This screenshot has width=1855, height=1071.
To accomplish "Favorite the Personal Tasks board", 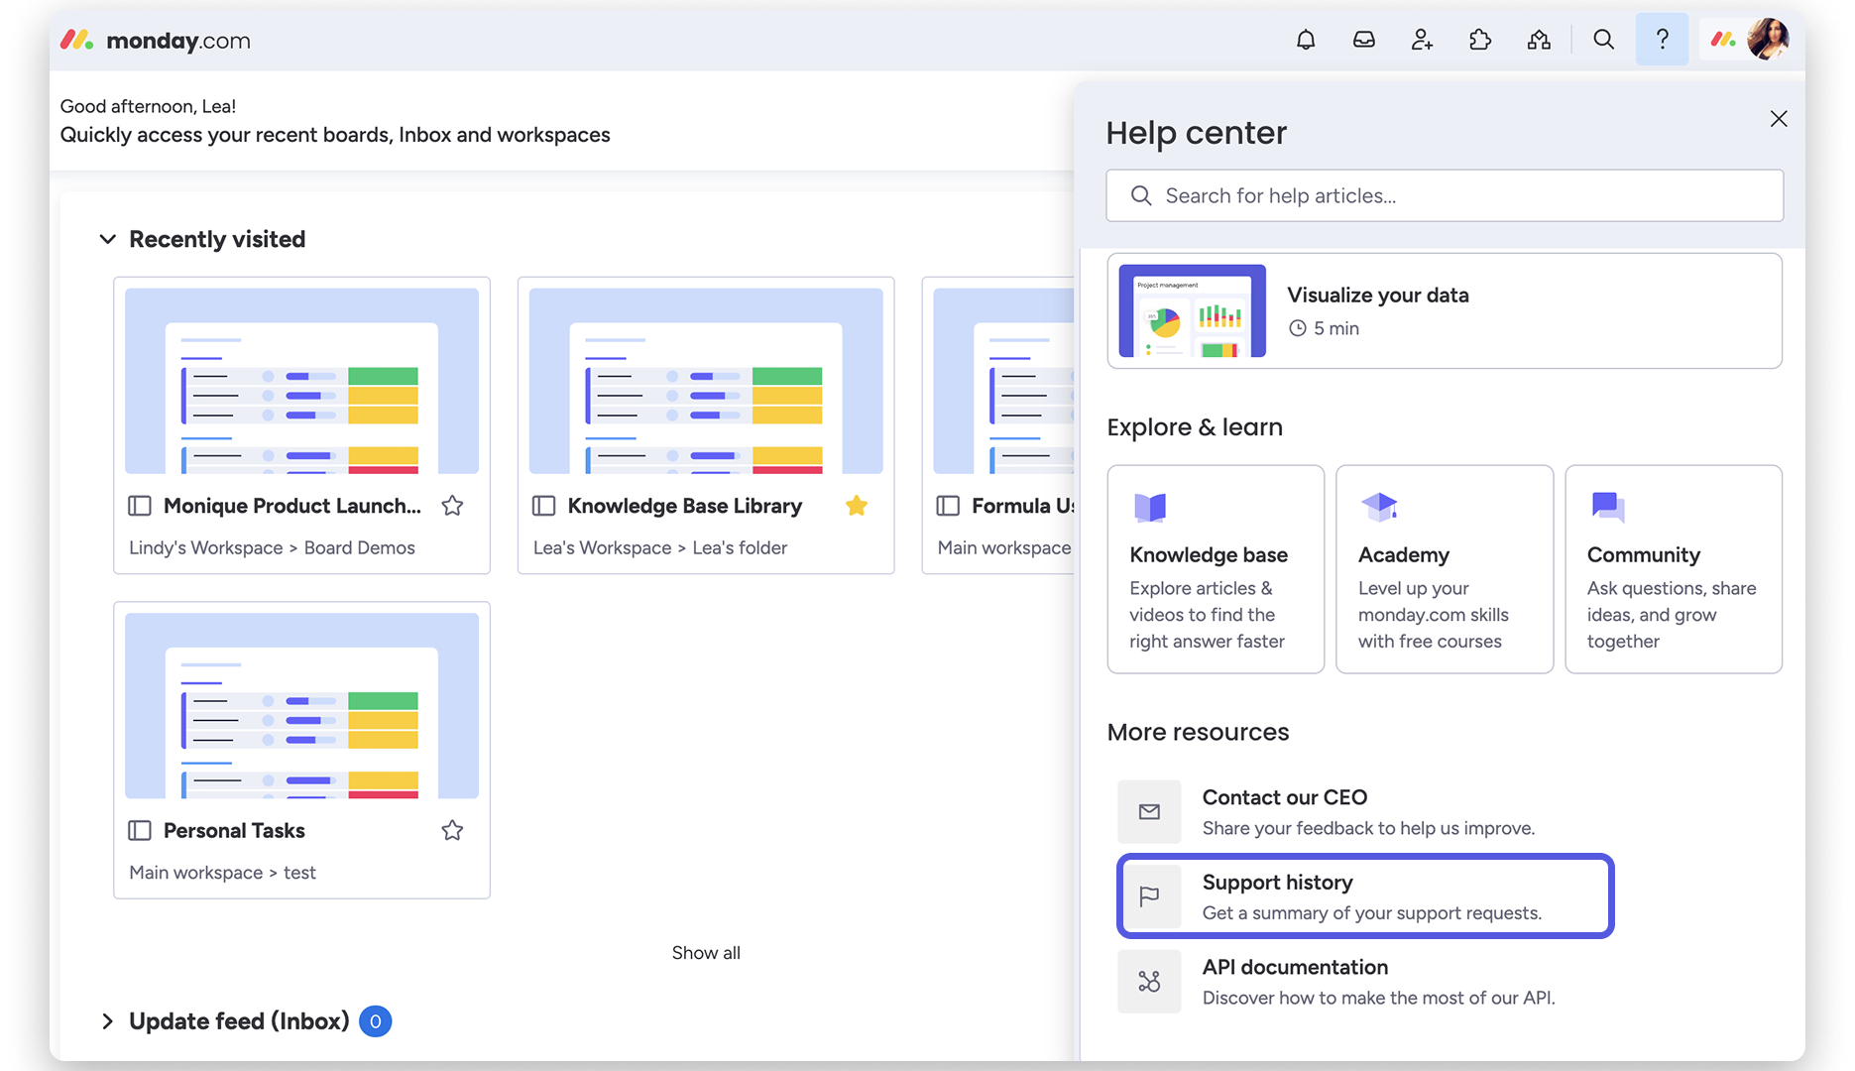I will point(452,830).
